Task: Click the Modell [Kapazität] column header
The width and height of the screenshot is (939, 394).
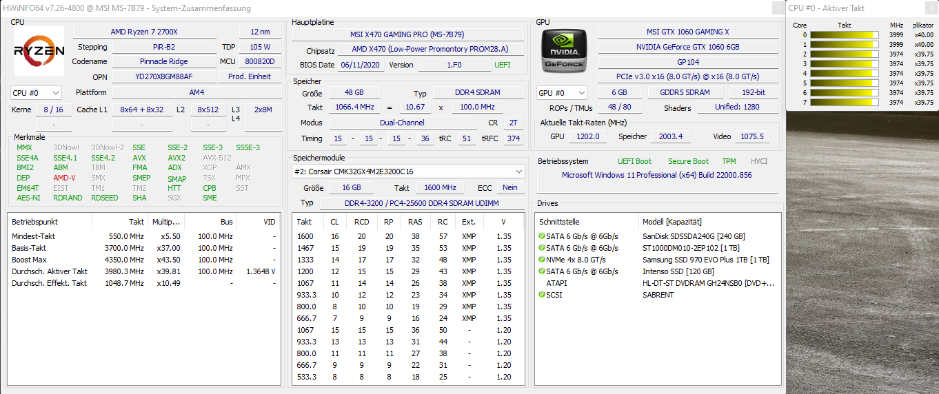Action: point(709,222)
